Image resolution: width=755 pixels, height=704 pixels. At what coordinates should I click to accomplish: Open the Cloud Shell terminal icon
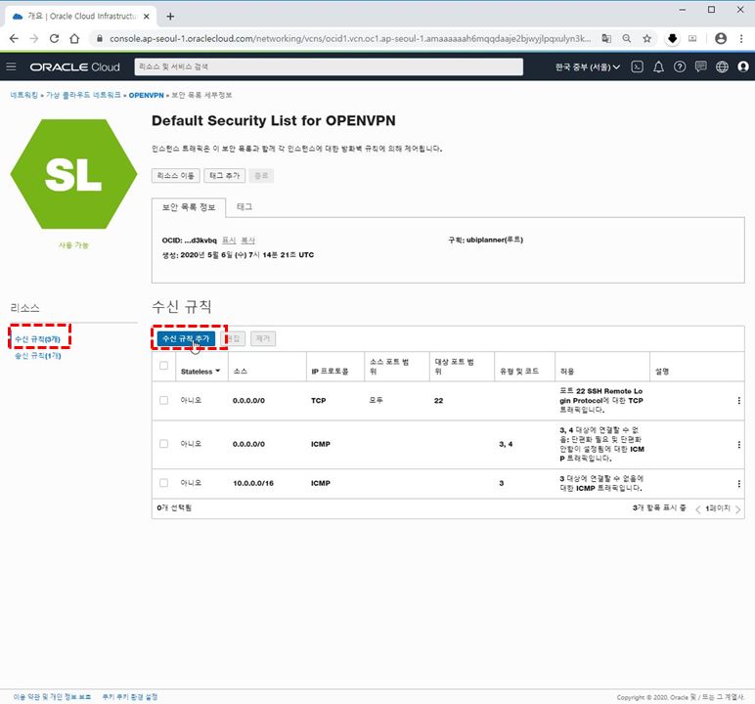[637, 66]
